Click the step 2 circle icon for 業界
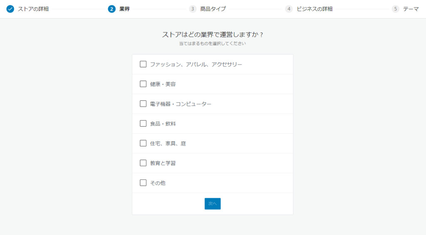Image resolution: width=426 pixels, height=235 pixels. pyautogui.click(x=111, y=9)
